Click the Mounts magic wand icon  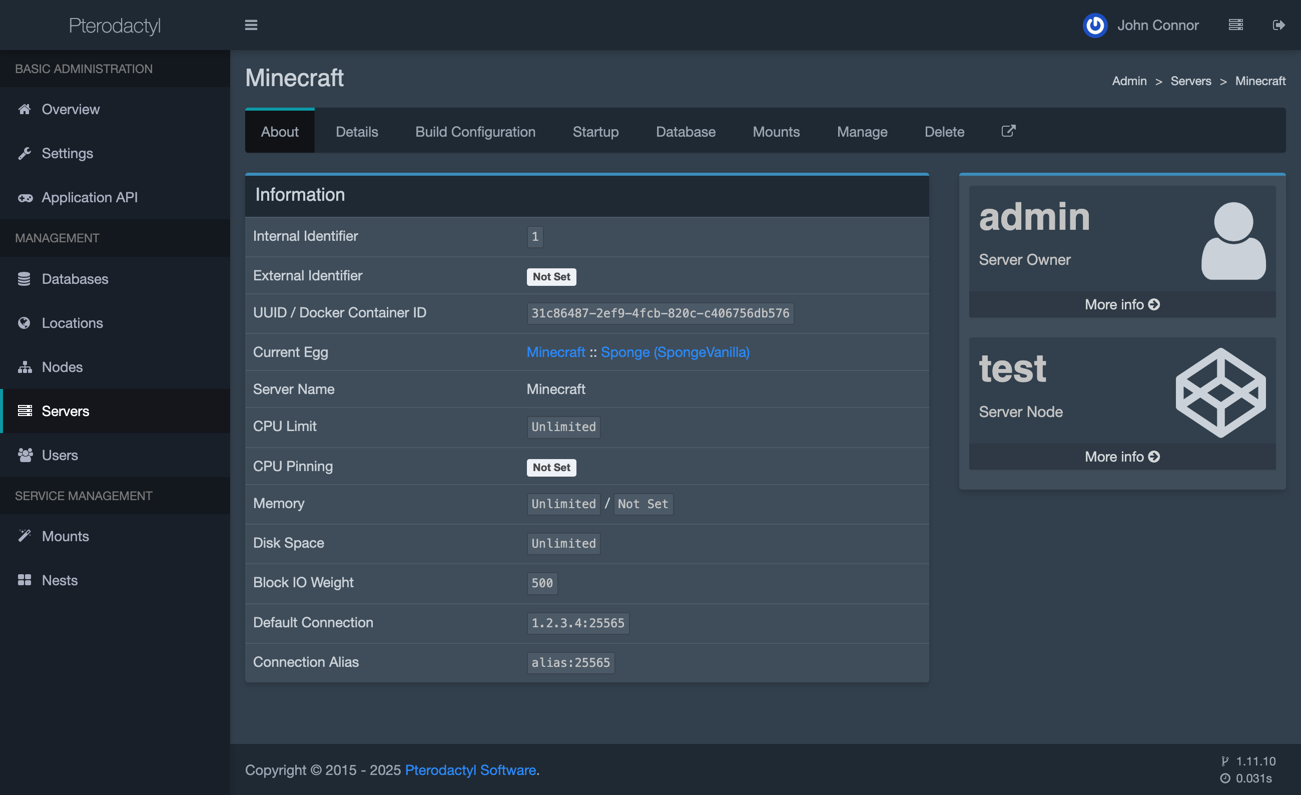[25, 536]
